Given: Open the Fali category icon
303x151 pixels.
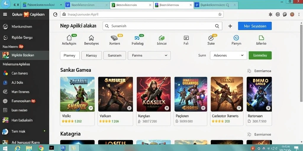Looking at the screenshot, I should 186,38.
